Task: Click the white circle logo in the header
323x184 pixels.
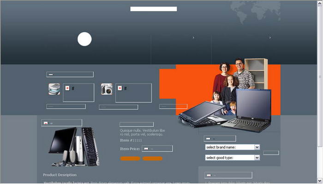Action: point(84,39)
